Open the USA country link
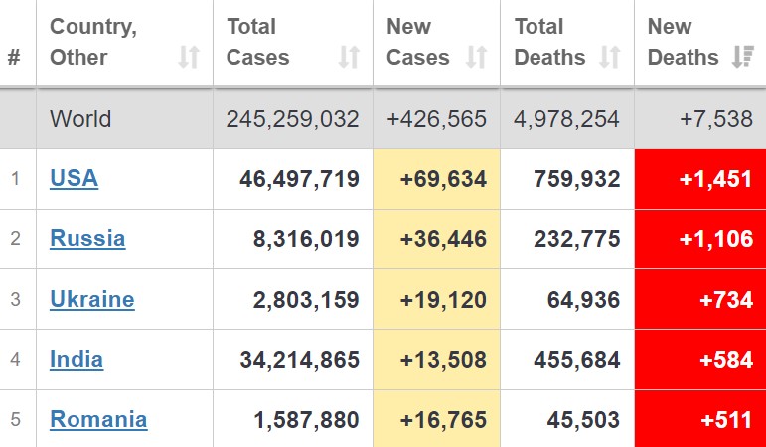Image resolution: width=766 pixels, height=447 pixels. click(x=74, y=179)
